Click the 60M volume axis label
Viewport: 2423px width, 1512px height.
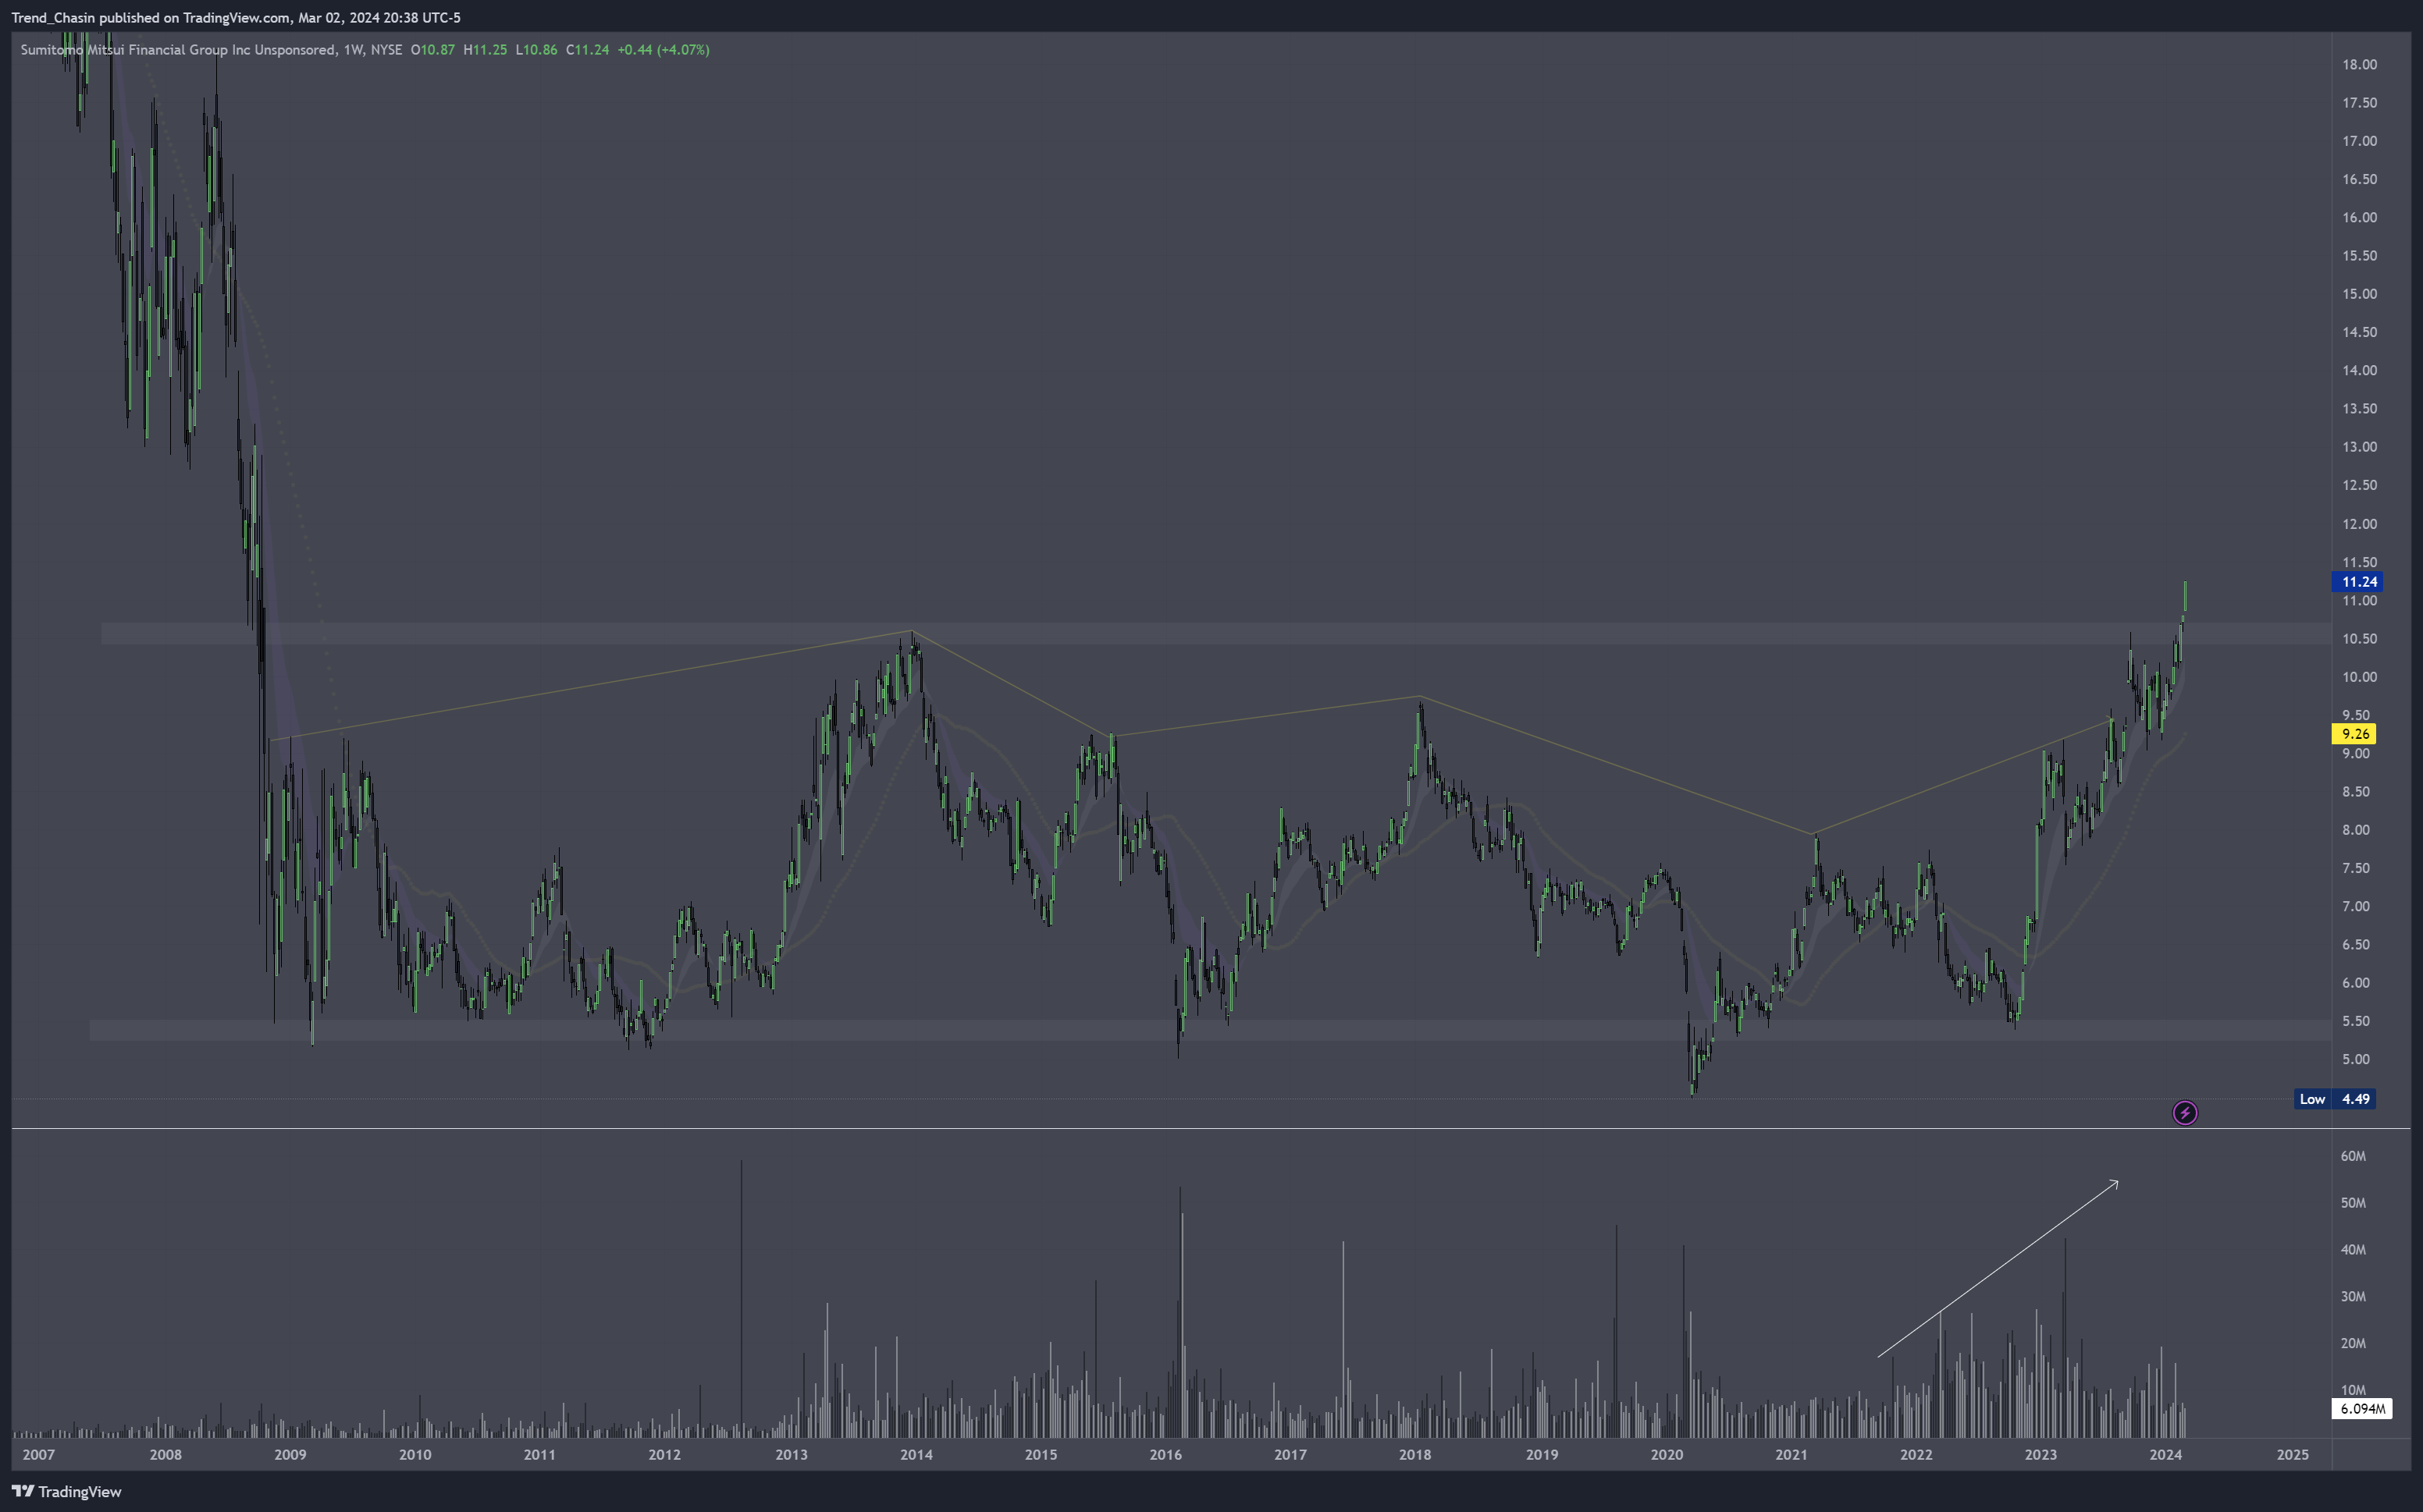tap(2353, 1156)
